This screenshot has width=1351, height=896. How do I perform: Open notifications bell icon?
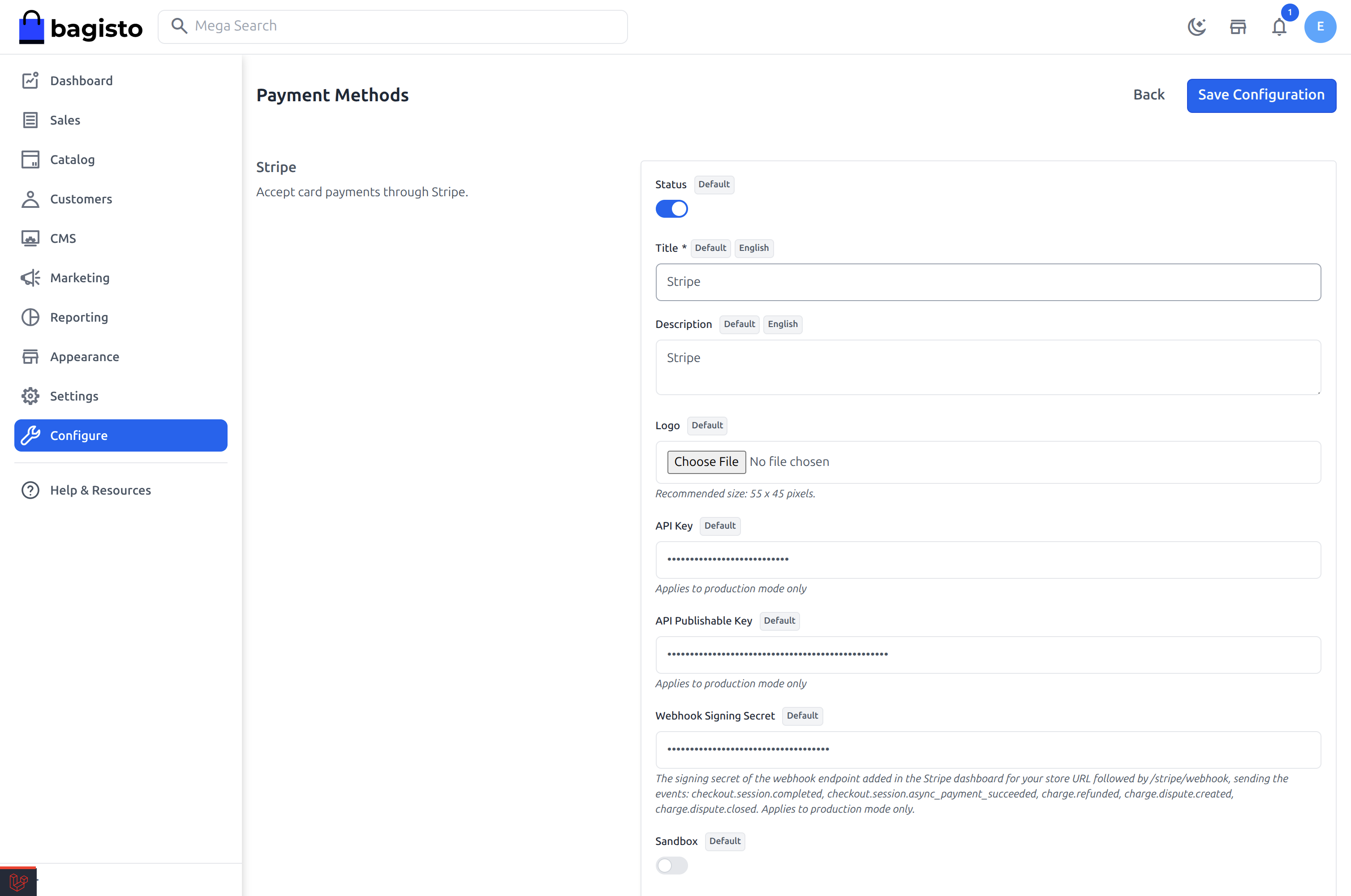1279,27
